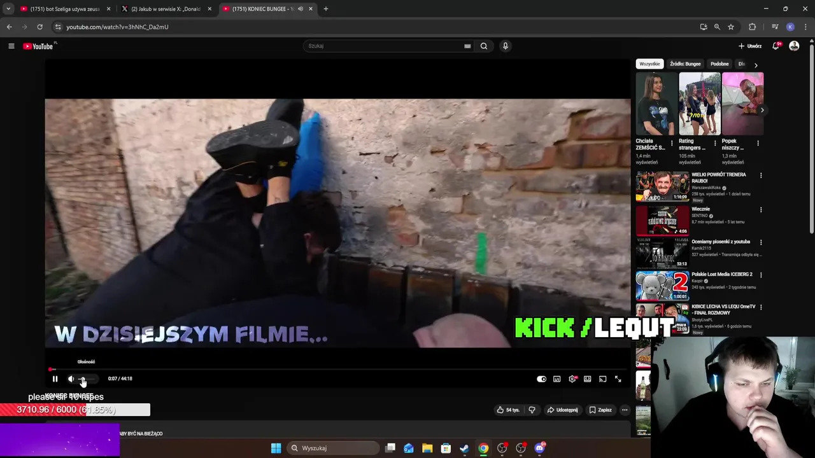Cast the video to another device
Screen dimensions: 815x458
click(602, 379)
